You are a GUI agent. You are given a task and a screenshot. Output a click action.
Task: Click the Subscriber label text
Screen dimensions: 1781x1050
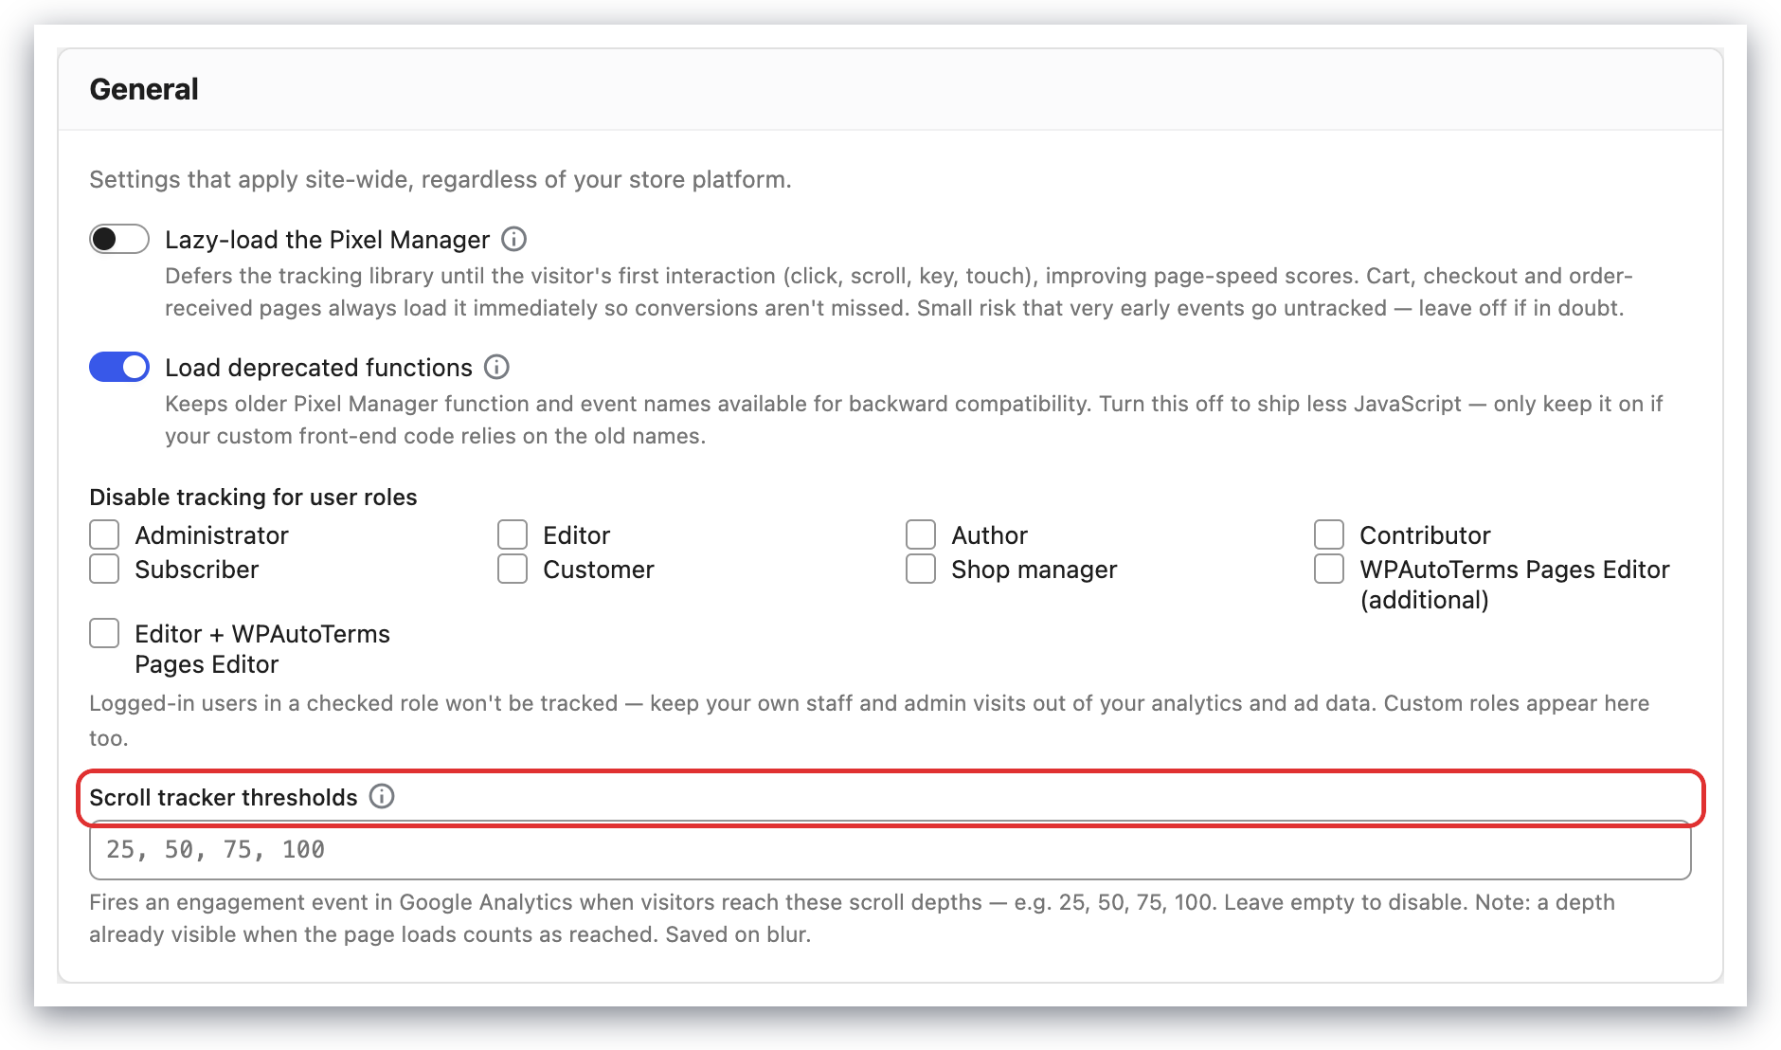[x=196, y=570]
